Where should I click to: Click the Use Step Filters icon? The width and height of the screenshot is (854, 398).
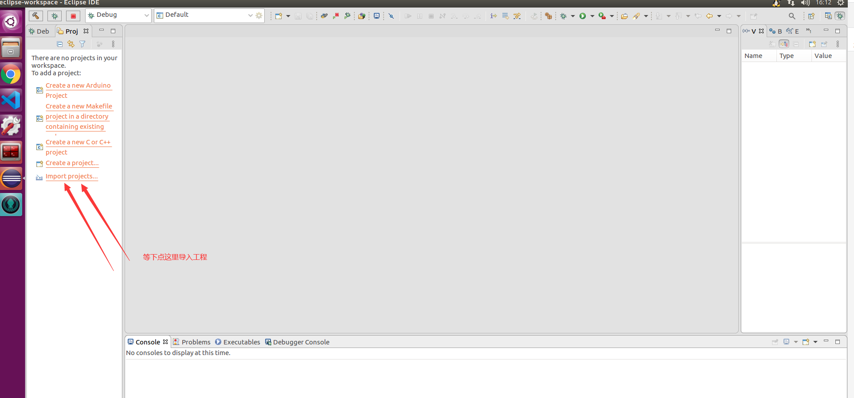coord(517,16)
